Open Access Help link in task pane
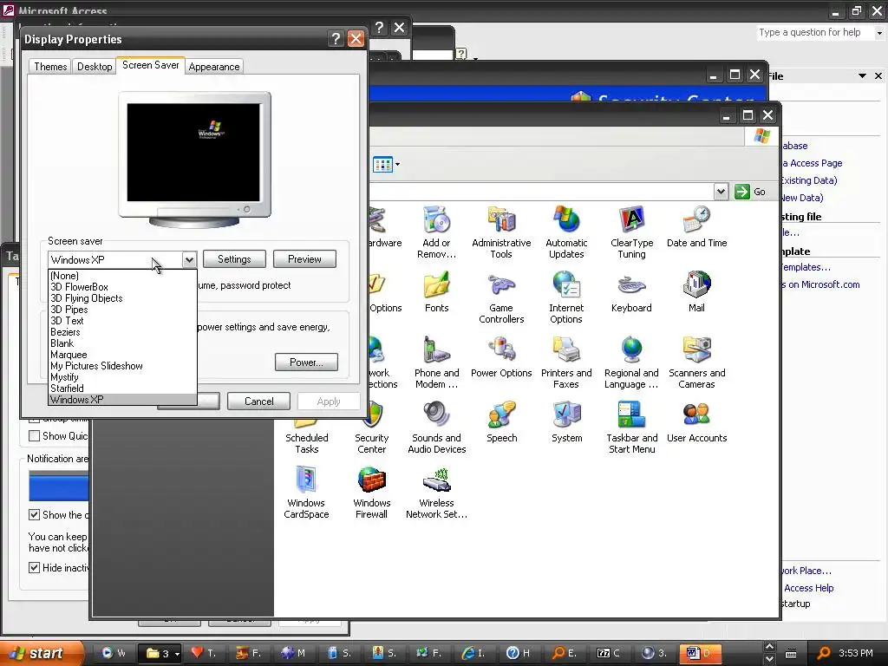This screenshot has height=666, width=888. tap(808, 588)
